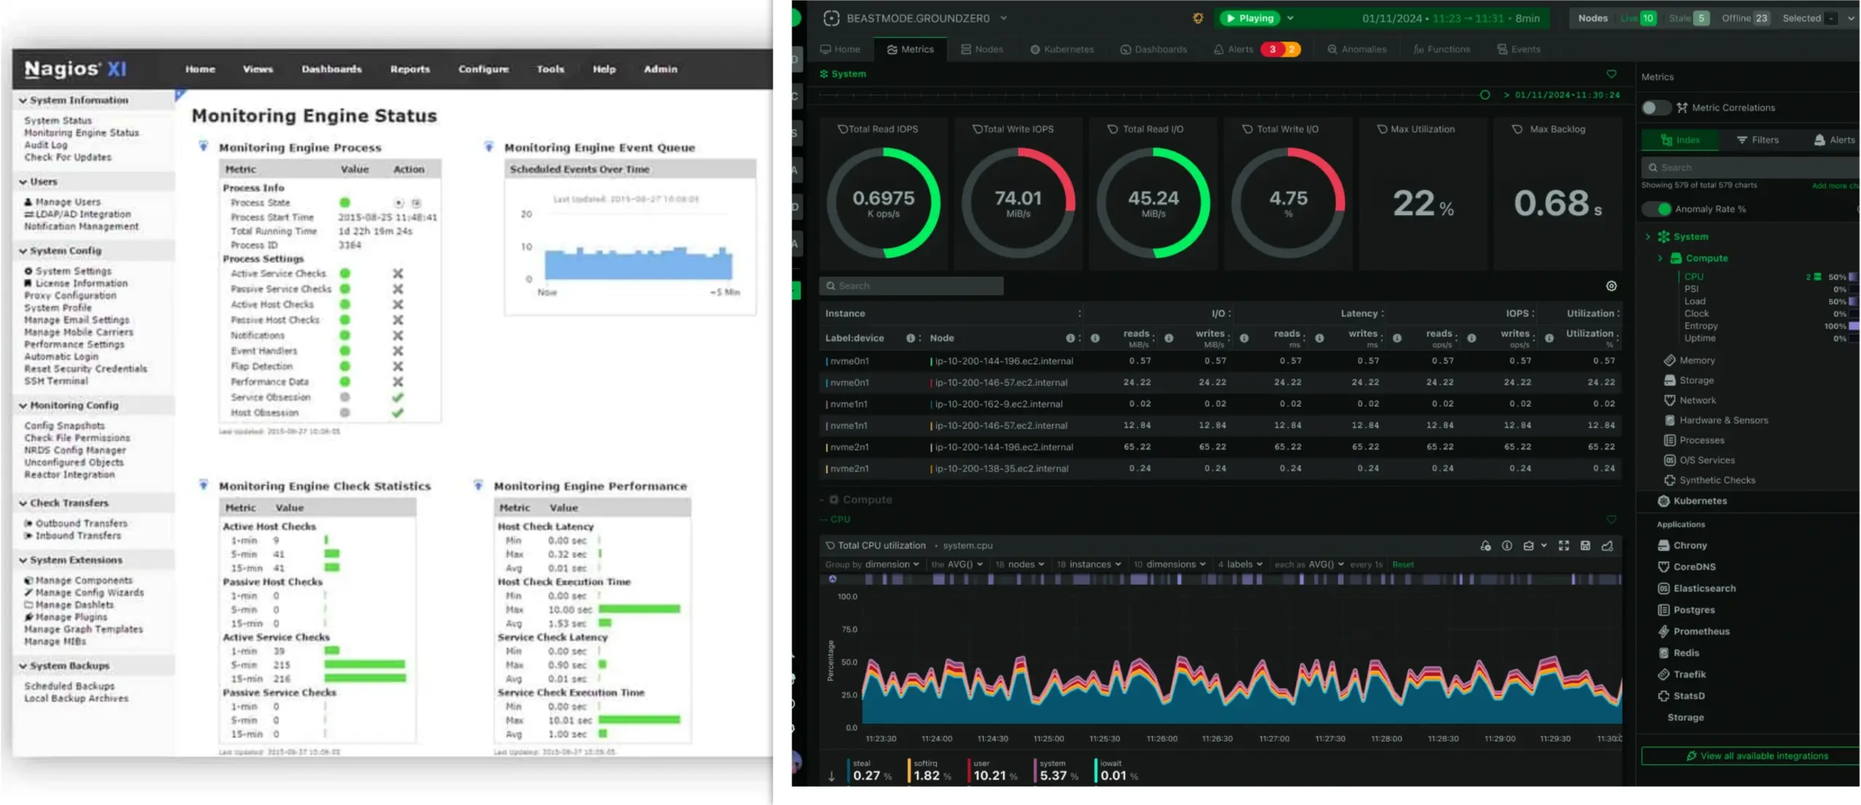Click the pin icon beside Monitoring Engine Event Queue
Screen dimensions: 1861x805
tap(489, 146)
